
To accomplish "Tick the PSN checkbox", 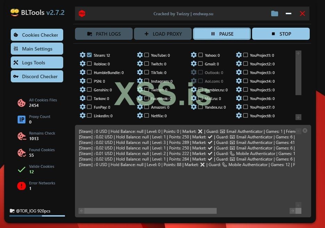I will click(89, 81).
